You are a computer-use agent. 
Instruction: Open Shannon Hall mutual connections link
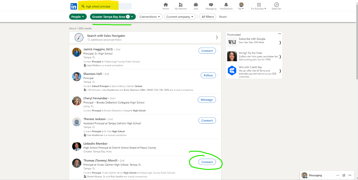click(x=148, y=90)
